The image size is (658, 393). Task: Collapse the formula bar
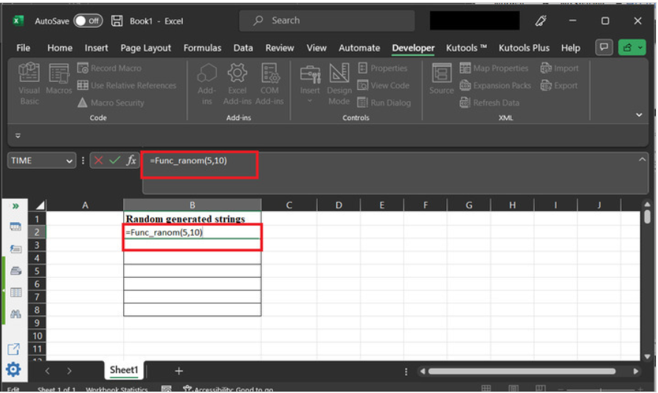pyautogui.click(x=642, y=159)
